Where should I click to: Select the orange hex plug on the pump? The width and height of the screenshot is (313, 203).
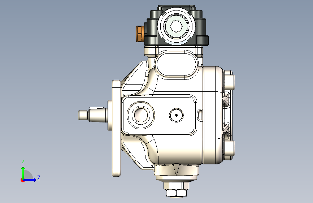(140, 34)
